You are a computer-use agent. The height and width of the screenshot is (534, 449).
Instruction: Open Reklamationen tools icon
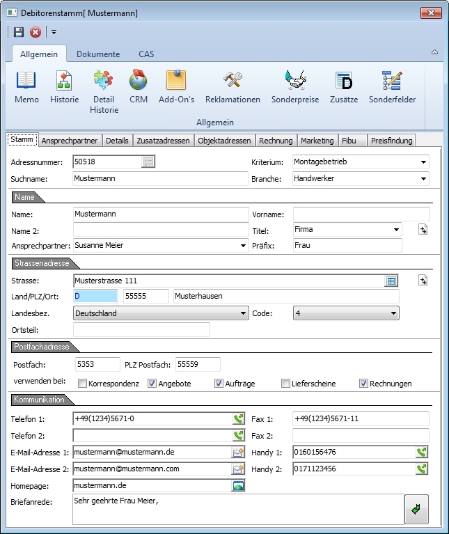[x=233, y=80]
